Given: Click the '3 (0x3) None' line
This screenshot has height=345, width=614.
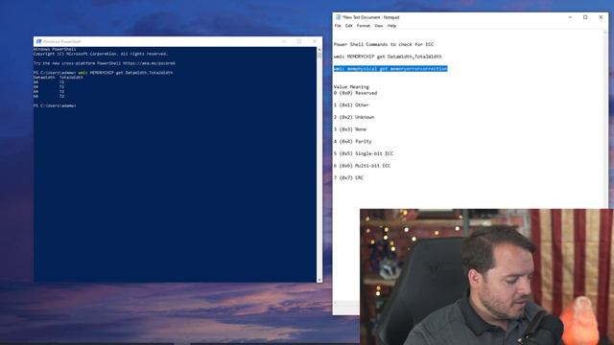Looking at the screenshot, I should (x=350, y=129).
